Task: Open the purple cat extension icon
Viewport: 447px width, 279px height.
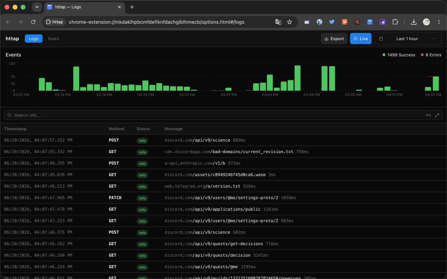Action: point(382,22)
